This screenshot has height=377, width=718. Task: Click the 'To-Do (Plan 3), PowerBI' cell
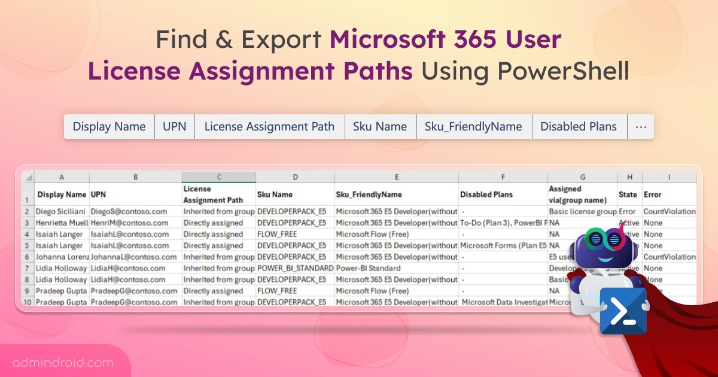pos(503,223)
